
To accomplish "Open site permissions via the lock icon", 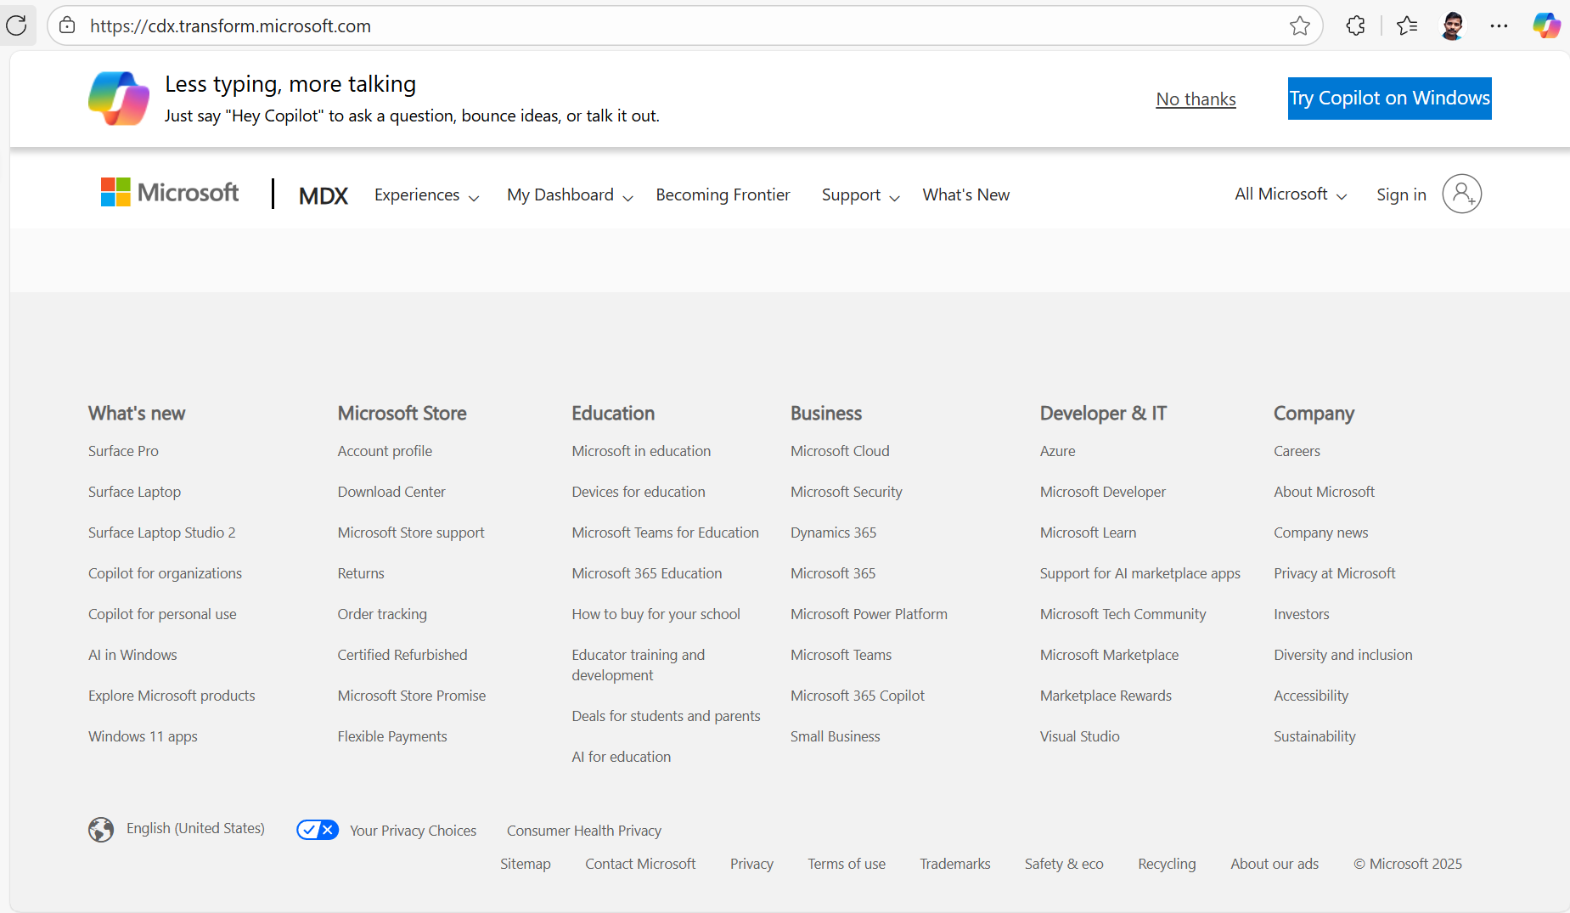I will [x=67, y=25].
